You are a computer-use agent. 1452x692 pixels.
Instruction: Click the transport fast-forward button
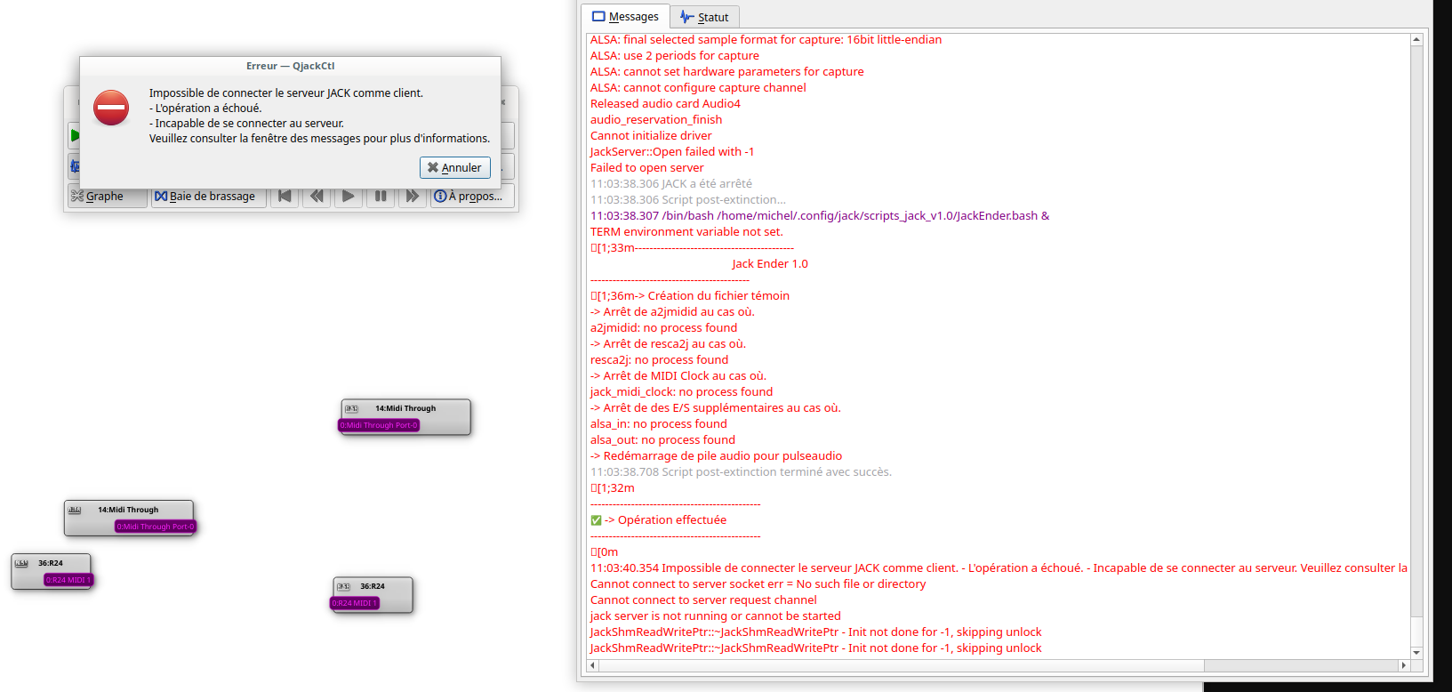413,196
